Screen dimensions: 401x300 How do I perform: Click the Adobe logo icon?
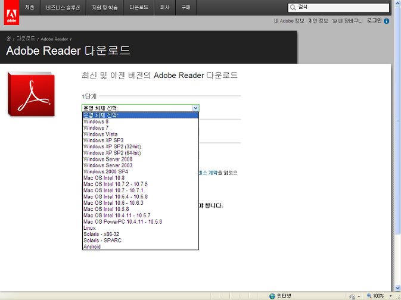[11, 12]
